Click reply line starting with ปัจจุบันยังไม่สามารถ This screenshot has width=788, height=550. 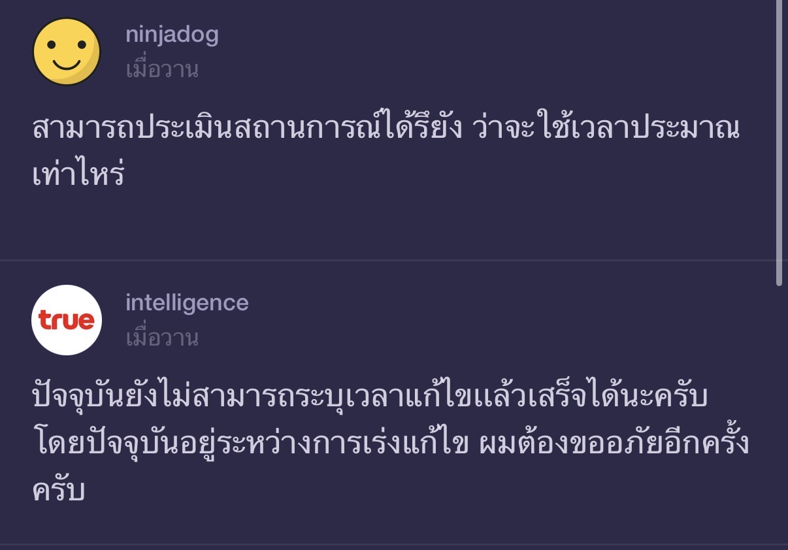point(369,397)
